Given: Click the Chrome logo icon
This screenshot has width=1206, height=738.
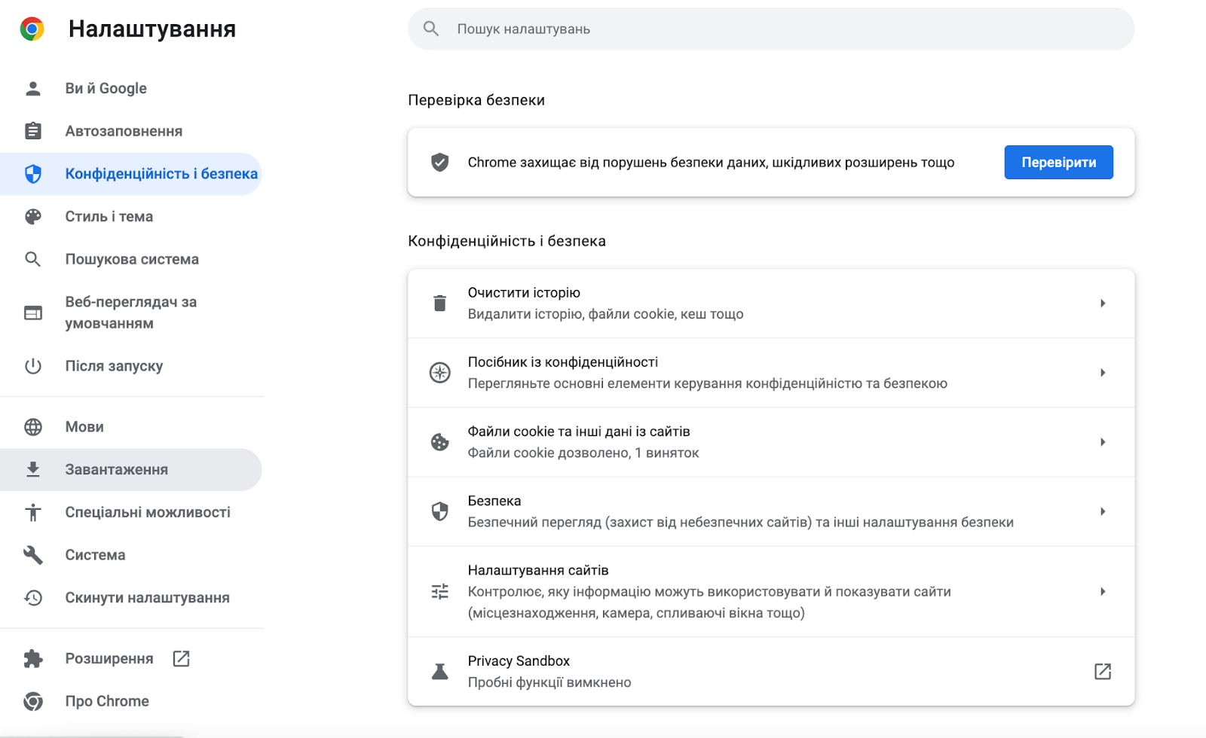Looking at the screenshot, I should (x=32, y=29).
